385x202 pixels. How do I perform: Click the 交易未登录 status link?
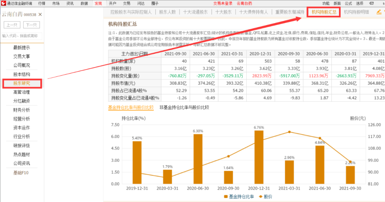coord(222,4)
